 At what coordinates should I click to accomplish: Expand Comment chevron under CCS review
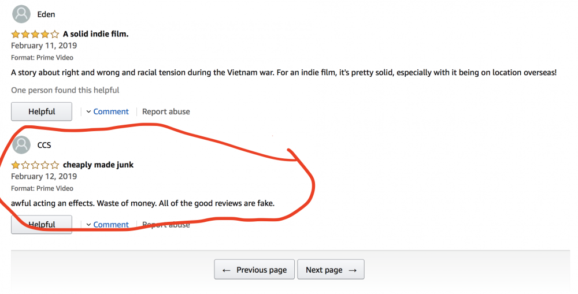coord(89,225)
